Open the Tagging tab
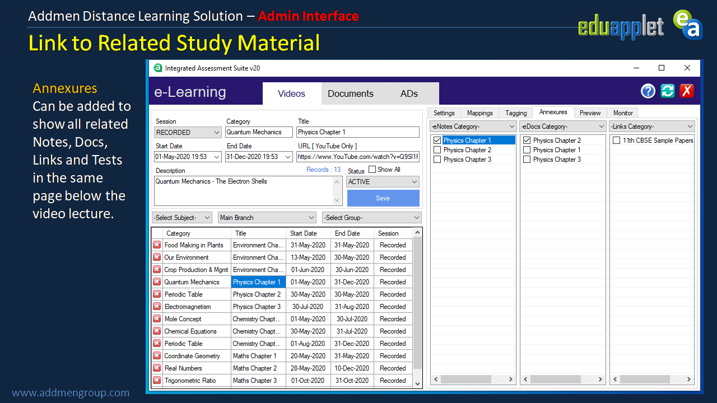The width and height of the screenshot is (717, 403). point(516,113)
